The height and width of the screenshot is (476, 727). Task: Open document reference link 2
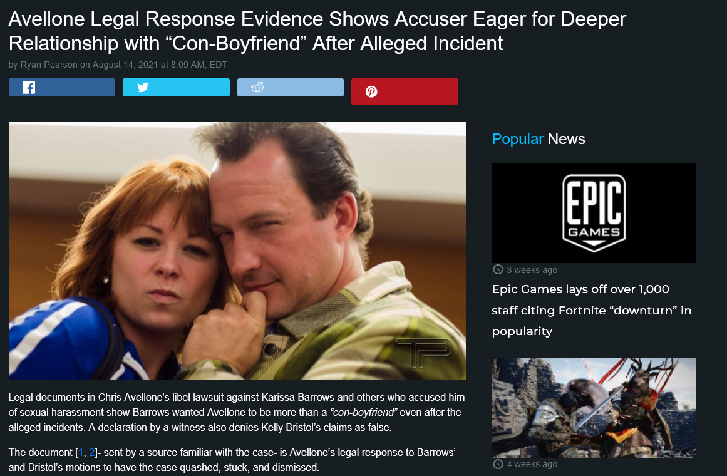click(x=92, y=452)
